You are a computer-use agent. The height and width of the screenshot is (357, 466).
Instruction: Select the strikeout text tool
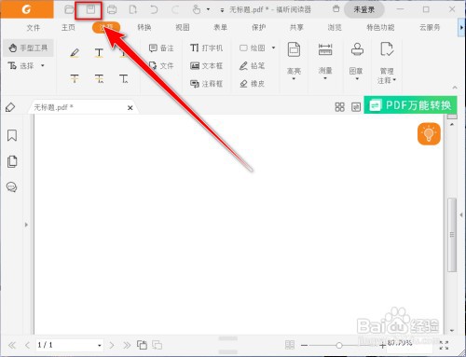(x=75, y=78)
